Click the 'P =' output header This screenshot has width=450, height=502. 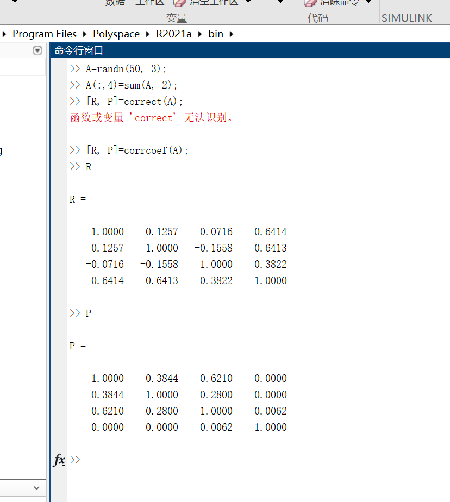pyautogui.click(x=78, y=346)
